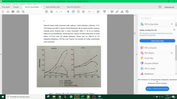177x99 pixels.
Task: Activate the Hand pan tool
Action: click(x=73, y=12)
